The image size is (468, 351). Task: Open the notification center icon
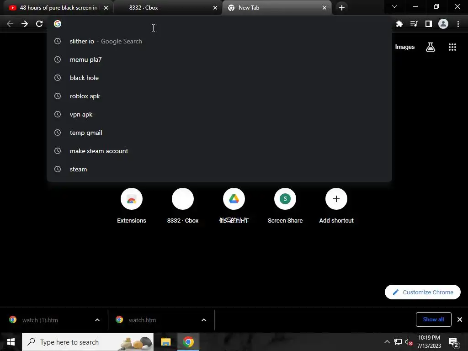[453, 342]
